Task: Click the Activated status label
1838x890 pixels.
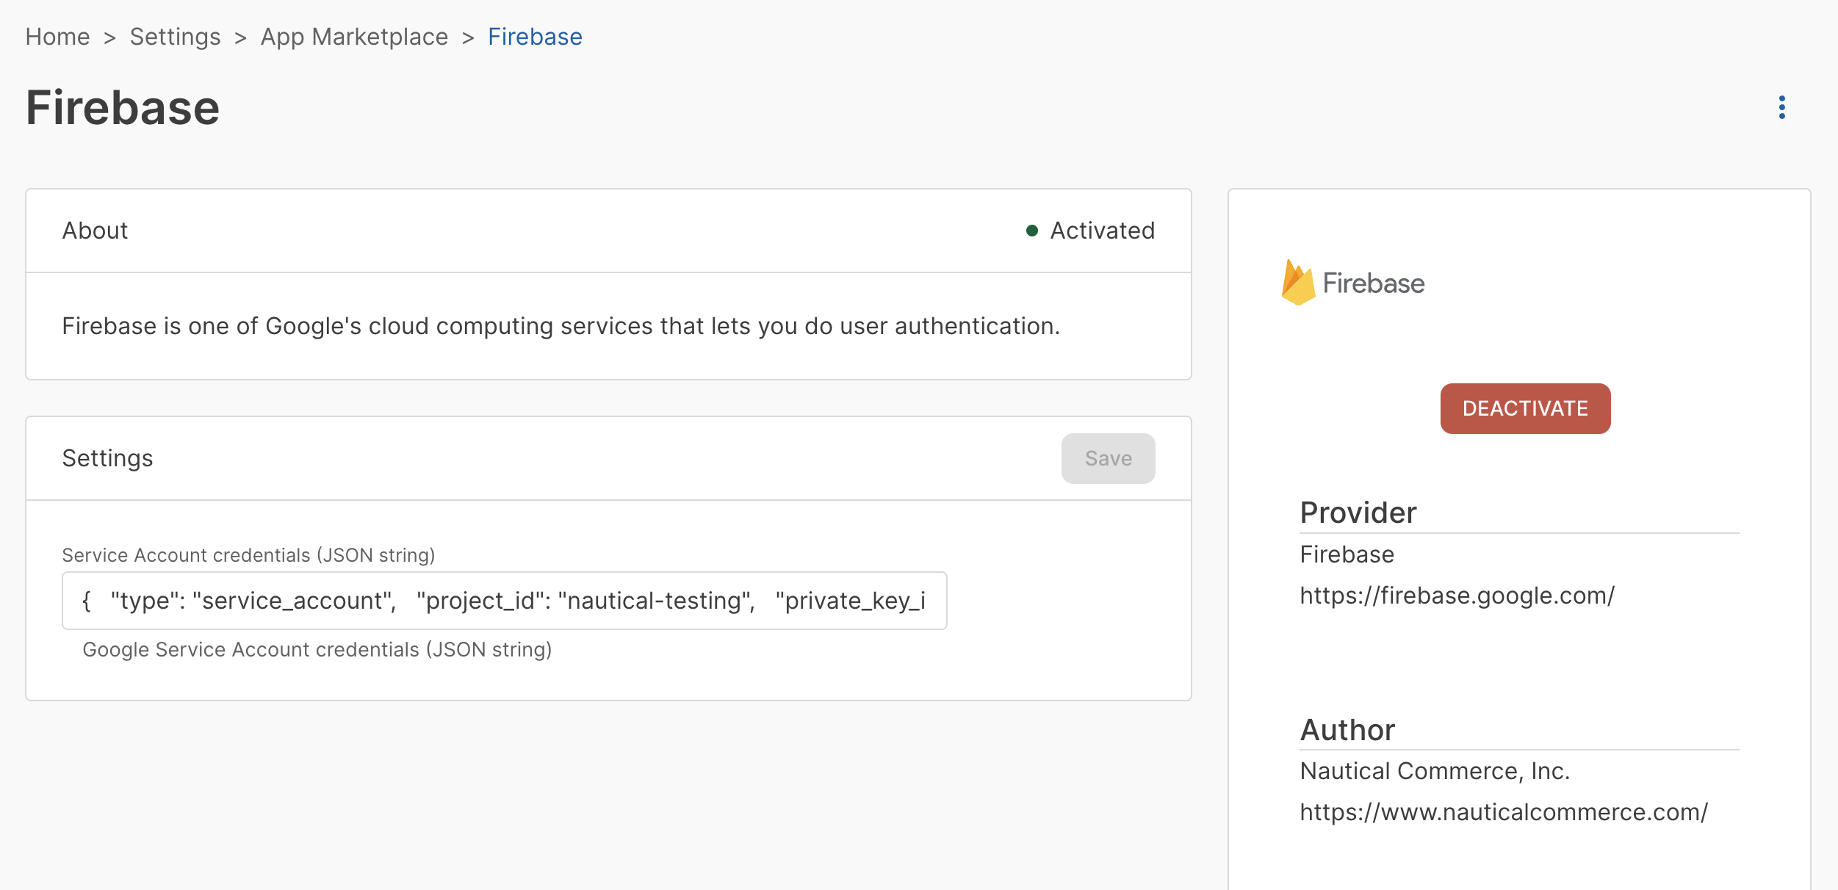Action: click(x=1102, y=231)
